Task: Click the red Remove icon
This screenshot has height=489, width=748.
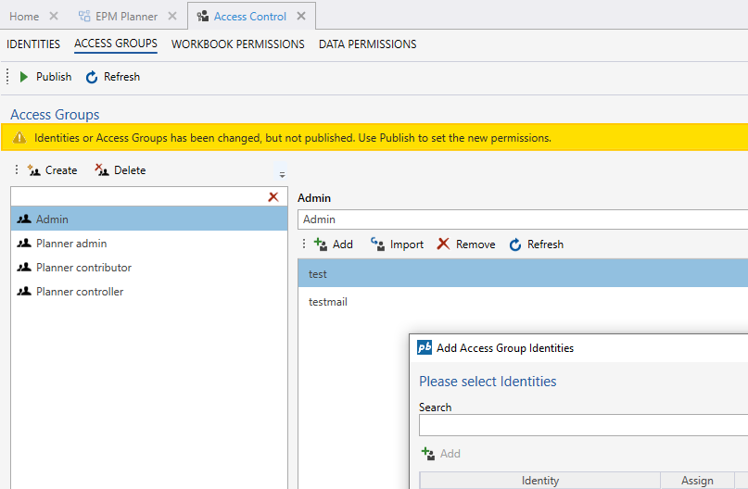Action: coord(444,244)
